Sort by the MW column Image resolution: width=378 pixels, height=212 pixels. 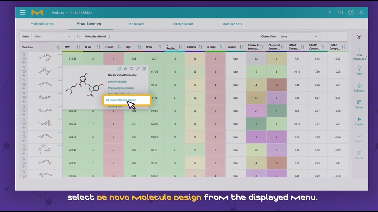point(78,47)
